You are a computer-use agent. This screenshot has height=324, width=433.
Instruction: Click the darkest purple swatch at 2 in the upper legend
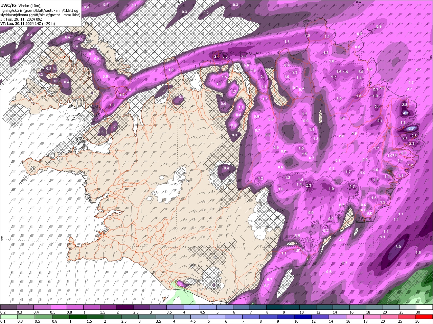click(124, 307)
